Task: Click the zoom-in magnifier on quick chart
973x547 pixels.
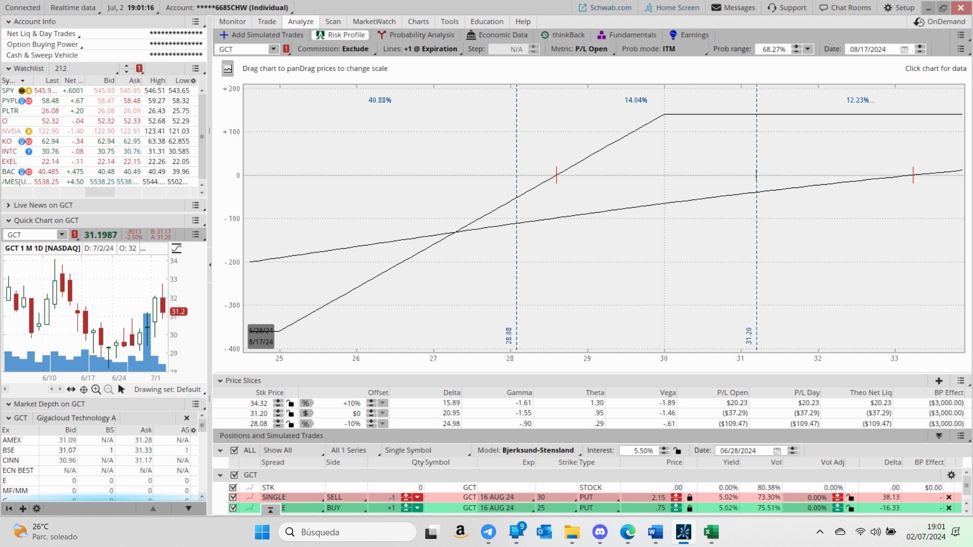Action: point(96,389)
